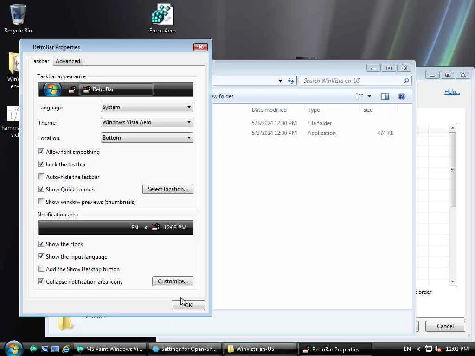Click the network tray icon
The width and height of the screenshot is (475, 356).
tap(428, 349)
